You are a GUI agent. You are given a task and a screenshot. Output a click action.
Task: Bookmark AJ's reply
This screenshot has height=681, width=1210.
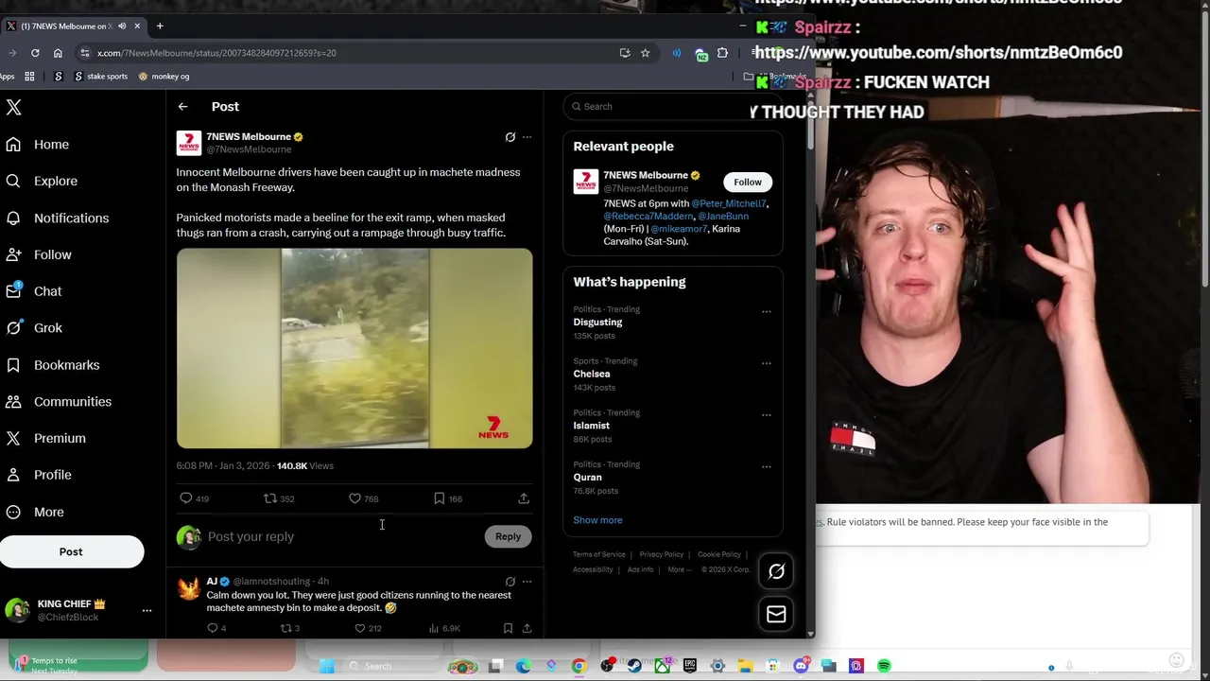coord(508,628)
